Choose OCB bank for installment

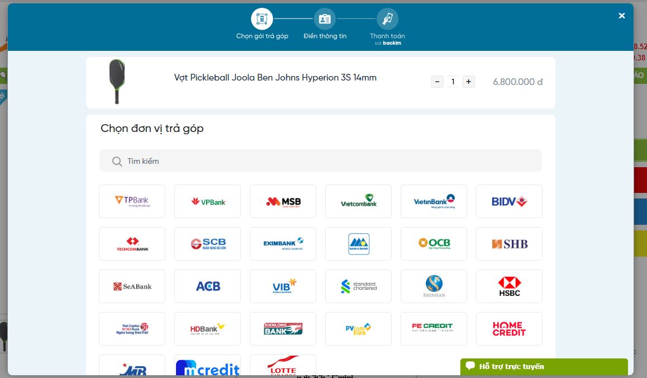tap(434, 244)
